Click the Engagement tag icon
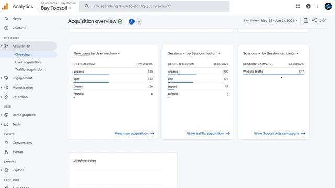The width and height of the screenshot is (335, 188). [x=6, y=78]
